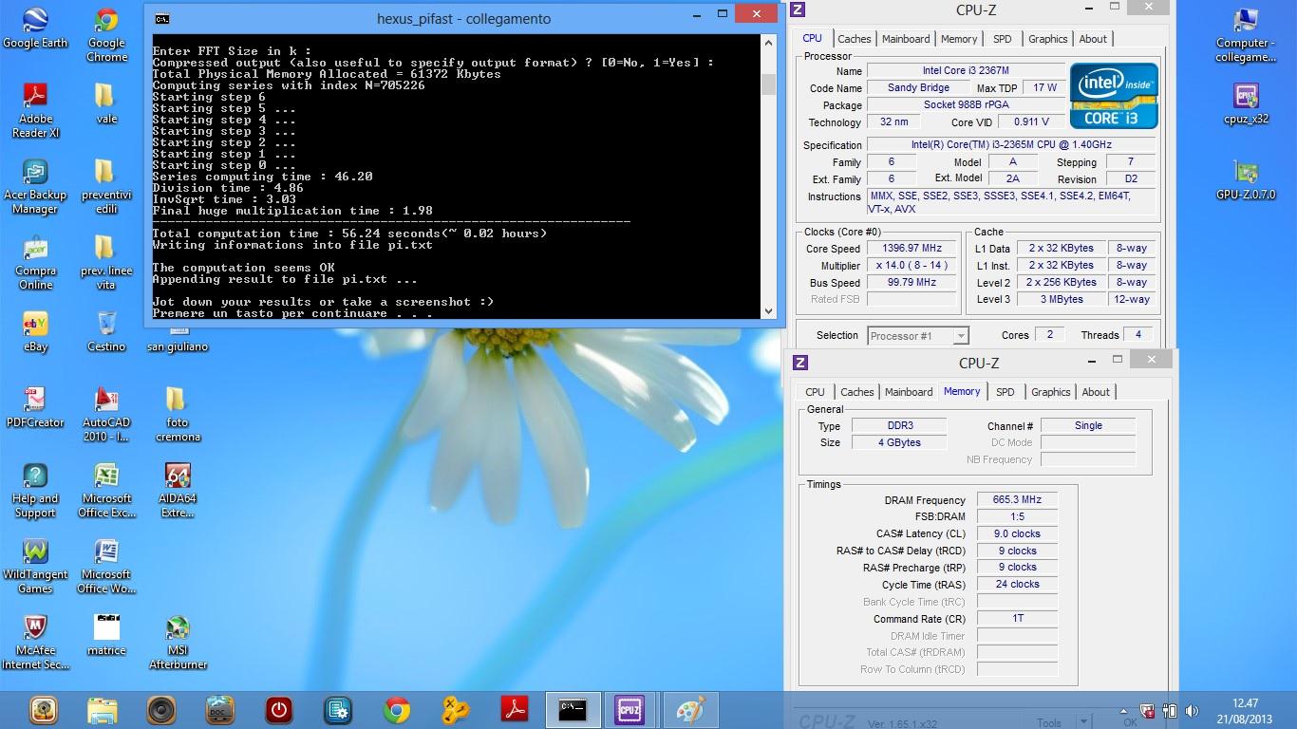Image resolution: width=1297 pixels, height=729 pixels.
Task: Click the speaker taskbar icon
Action: [x=161, y=710]
